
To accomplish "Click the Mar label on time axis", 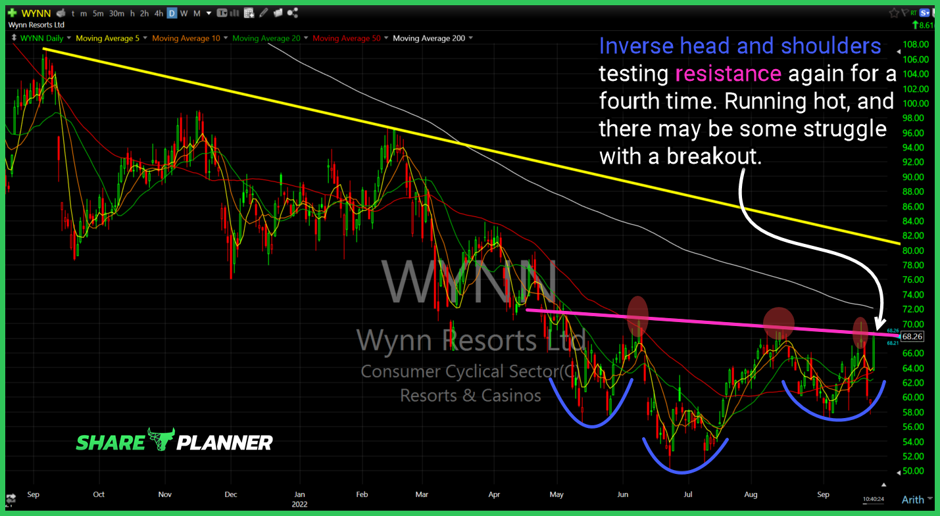I will (x=422, y=494).
